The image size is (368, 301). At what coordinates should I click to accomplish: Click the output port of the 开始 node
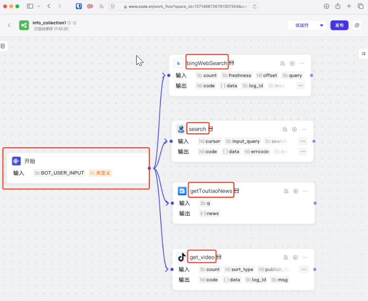149,168
